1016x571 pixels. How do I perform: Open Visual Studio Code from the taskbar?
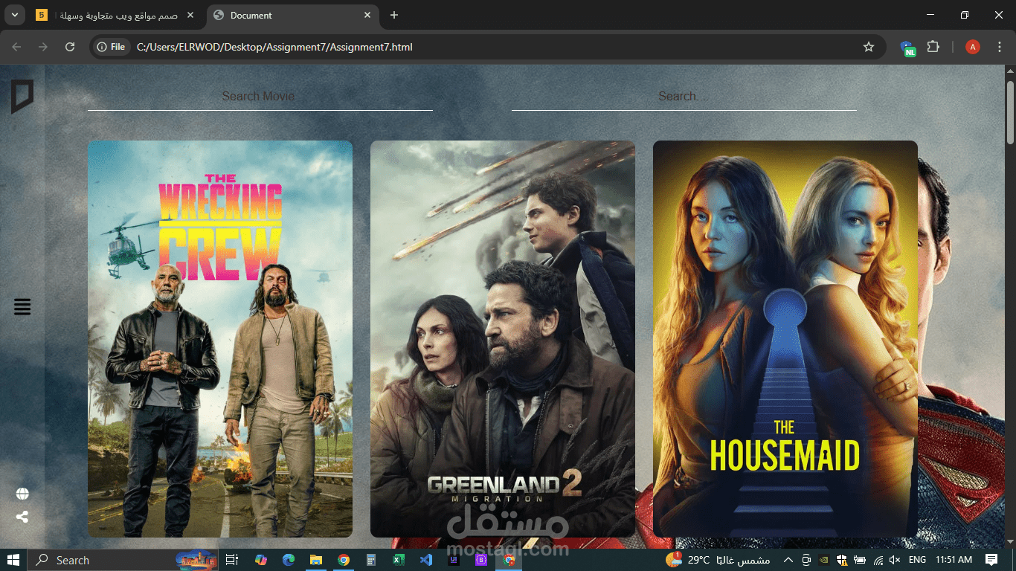point(426,560)
